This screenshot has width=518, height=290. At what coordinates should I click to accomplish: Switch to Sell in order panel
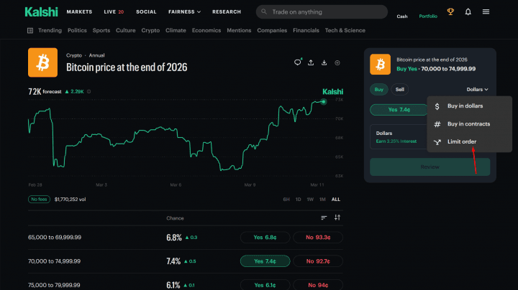[x=399, y=89]
